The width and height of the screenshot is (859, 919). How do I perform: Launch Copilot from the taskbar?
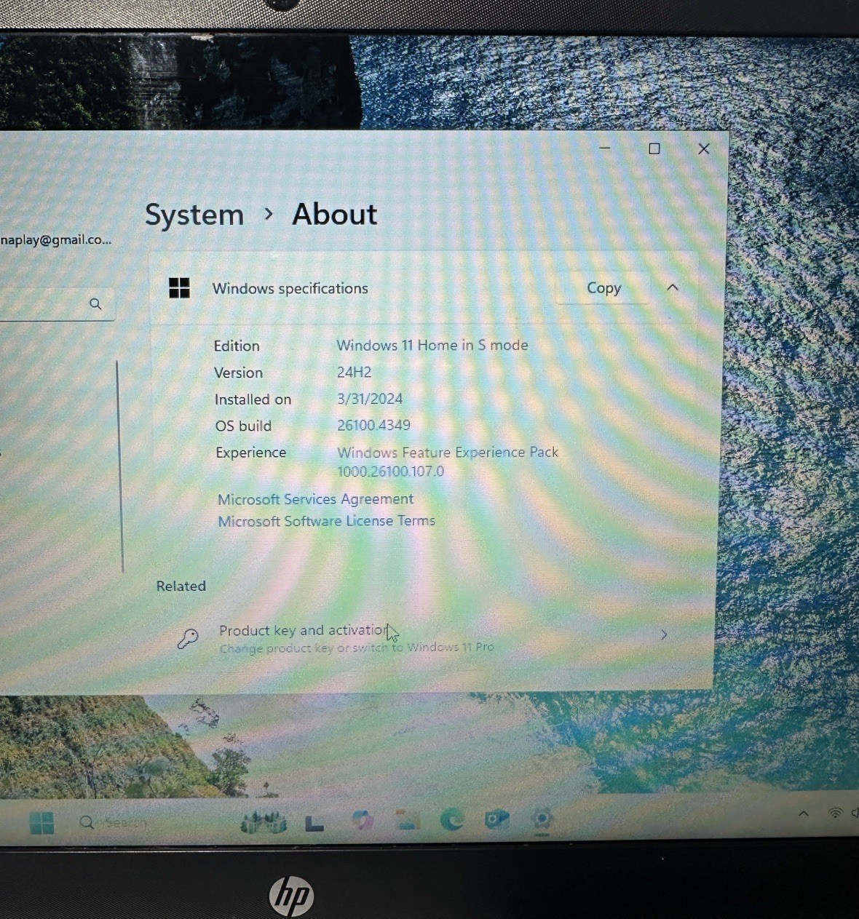point(362,821)
